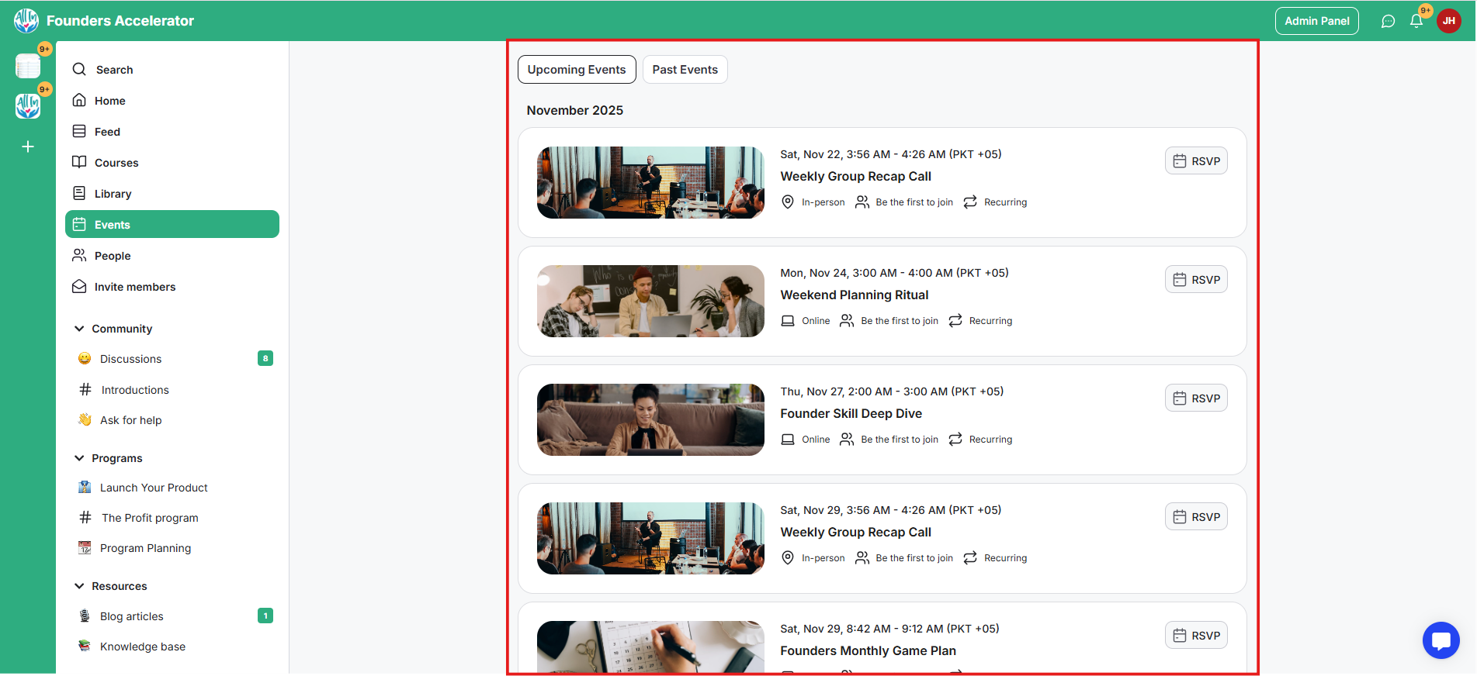This screenshot has width=1477, height=676.
Task: Open the direct messages chat icon
Action: click(1388, 21)
